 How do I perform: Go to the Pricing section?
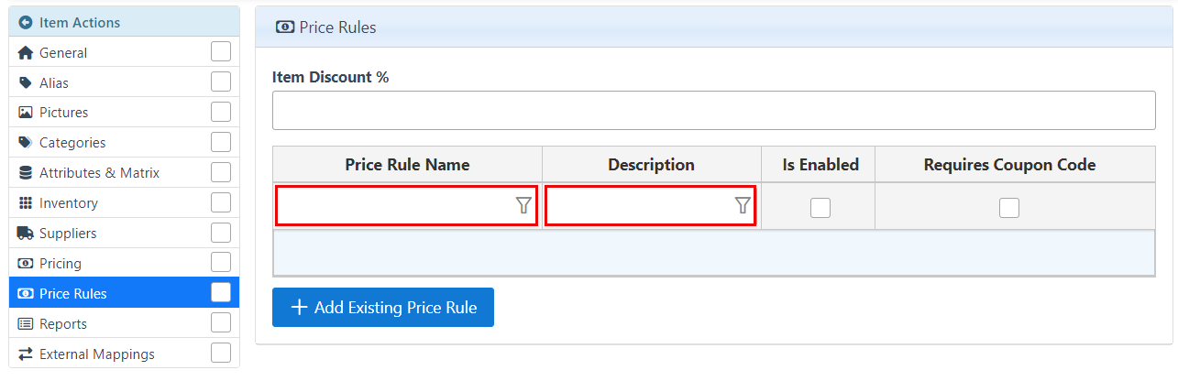pyautogui.click(x=61, y=264)
